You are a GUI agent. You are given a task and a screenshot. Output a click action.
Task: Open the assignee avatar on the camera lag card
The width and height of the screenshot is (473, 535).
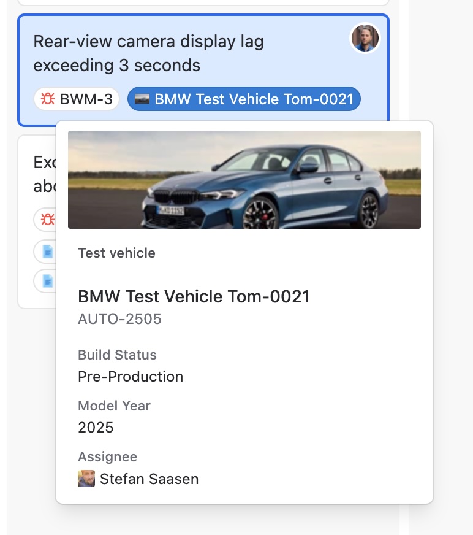(365, 38)
